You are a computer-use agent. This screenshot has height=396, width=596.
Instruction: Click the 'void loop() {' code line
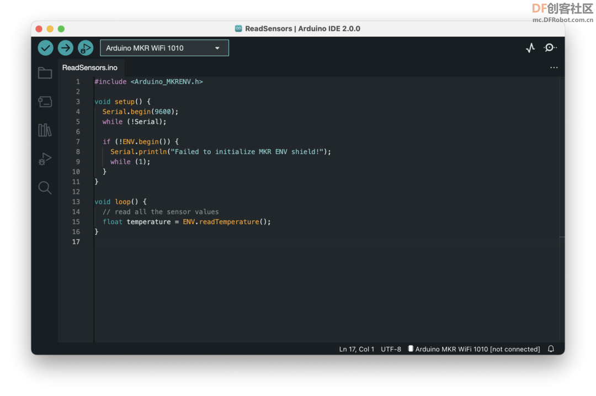point(120,202)
